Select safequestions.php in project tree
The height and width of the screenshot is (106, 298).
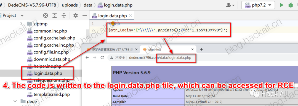click(x=49, y=80)
